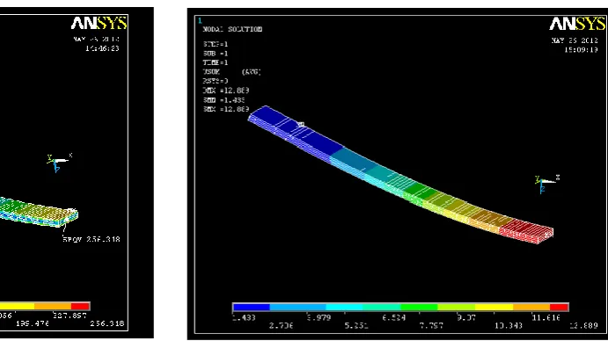Click the SEQV 256.318 annotation in left plot

click(x=92, y=239)
